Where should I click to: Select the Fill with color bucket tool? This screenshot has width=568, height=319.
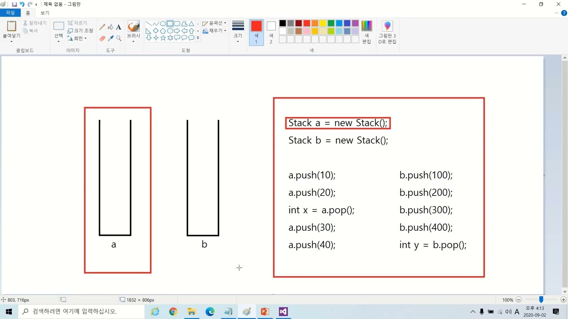click(110, 27)
